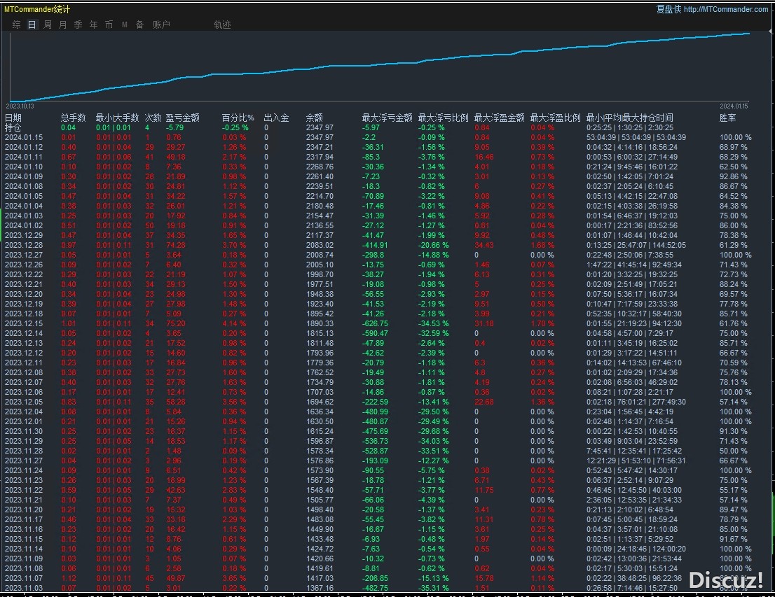
Task: Open the 周 weekly tab
Action: (48, 24)
